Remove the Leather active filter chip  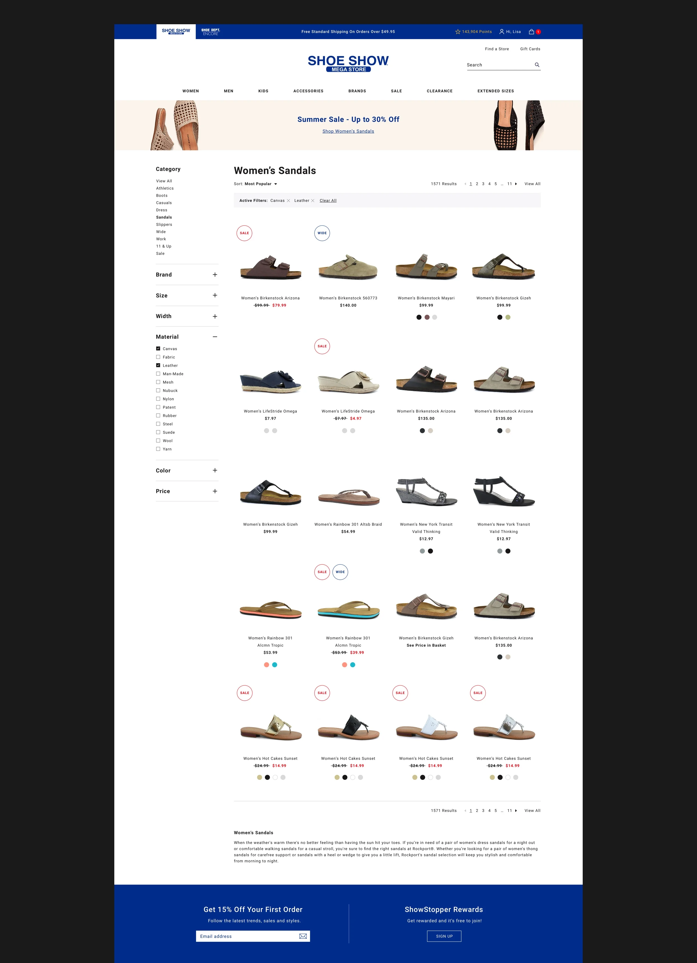[x=313, y=200]
